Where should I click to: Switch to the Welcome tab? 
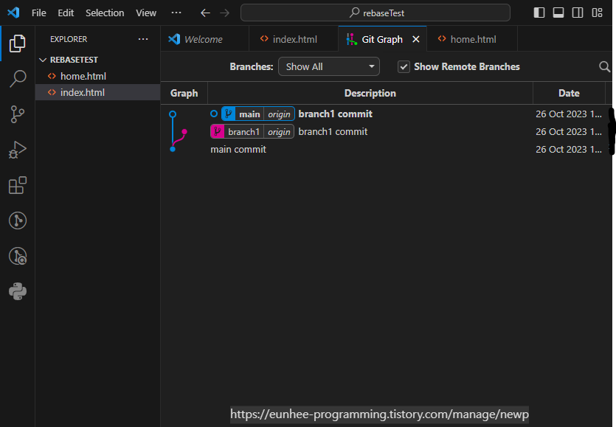tap(204, 39)
